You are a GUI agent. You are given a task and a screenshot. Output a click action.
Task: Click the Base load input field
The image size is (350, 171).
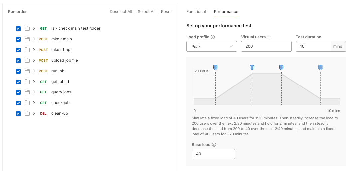213,154
